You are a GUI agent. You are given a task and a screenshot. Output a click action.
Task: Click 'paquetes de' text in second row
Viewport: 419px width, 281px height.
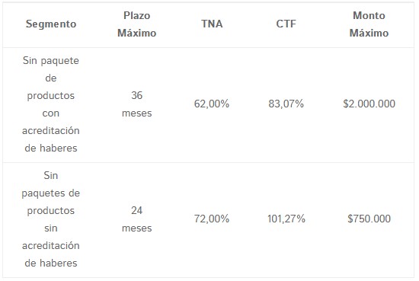[51, 193]
